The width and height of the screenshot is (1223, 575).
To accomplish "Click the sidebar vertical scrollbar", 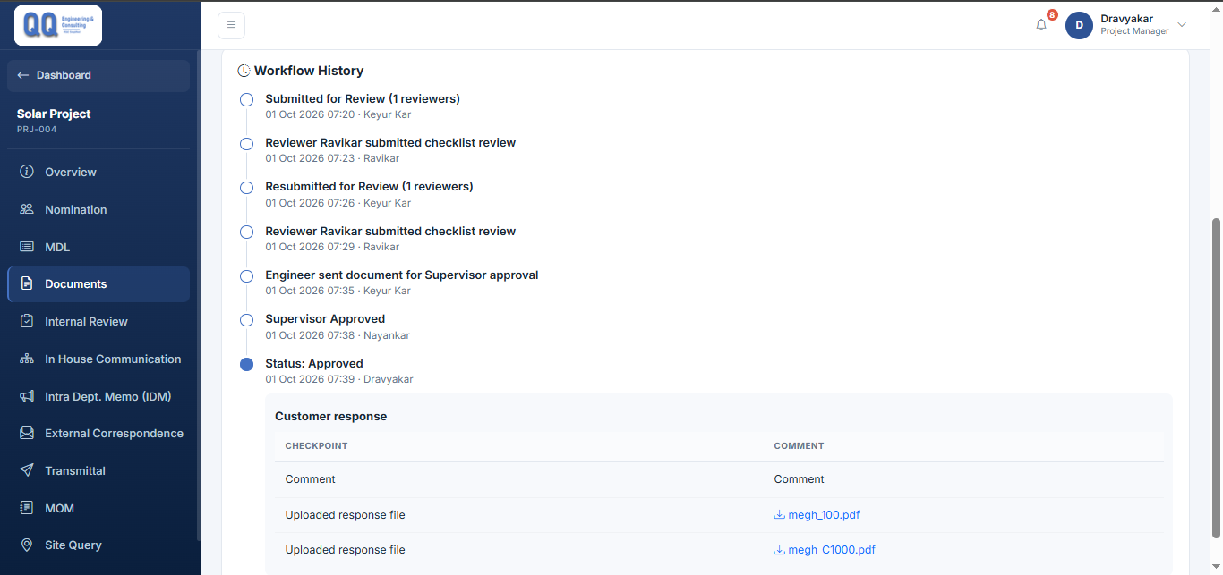I will point(199,295).
